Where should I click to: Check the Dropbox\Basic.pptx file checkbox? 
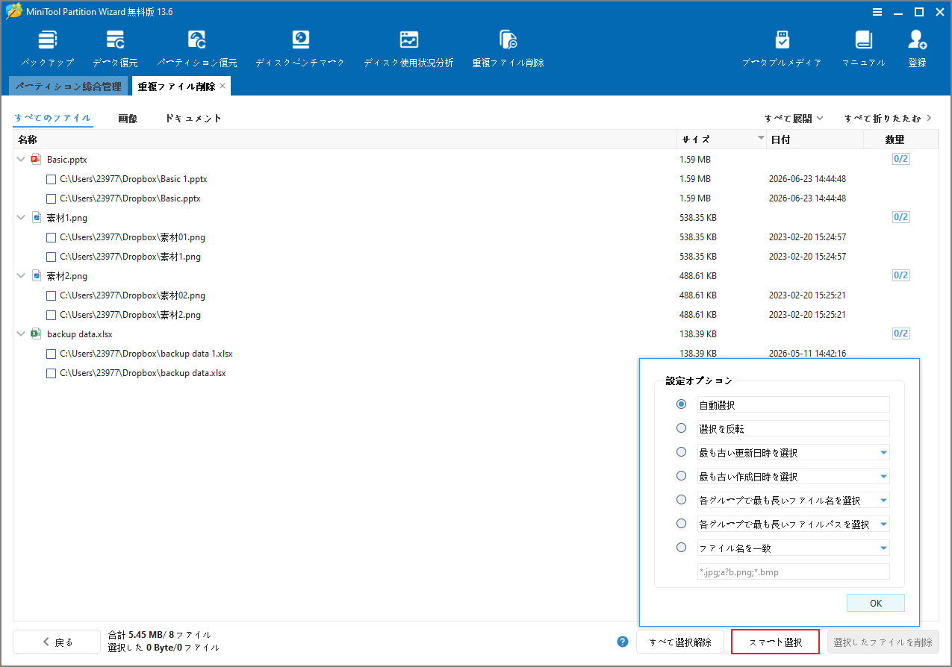pyautogui.click(x=51, y=198)
